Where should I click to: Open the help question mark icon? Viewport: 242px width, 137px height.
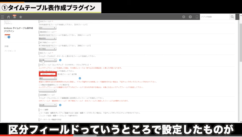coord(190,17)
